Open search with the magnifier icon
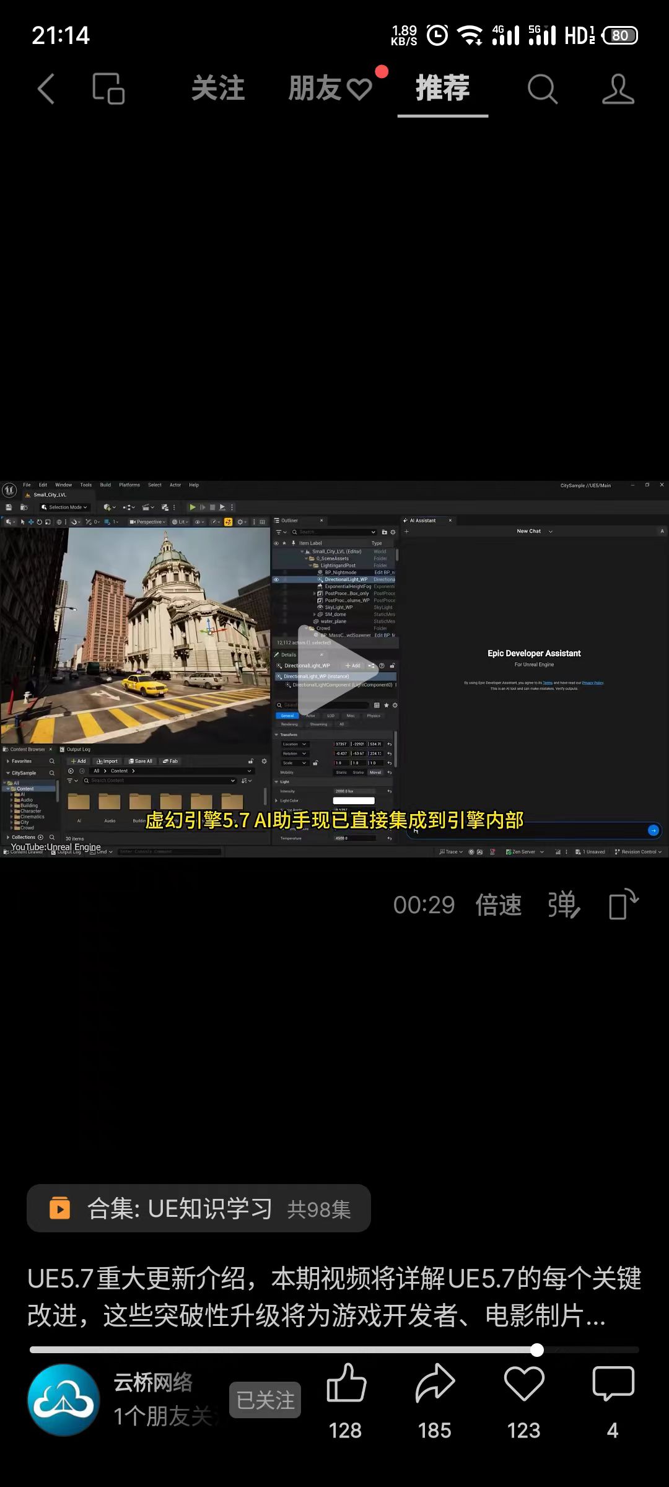Viewport: 669px width, 1487px height. coord(543,89)
